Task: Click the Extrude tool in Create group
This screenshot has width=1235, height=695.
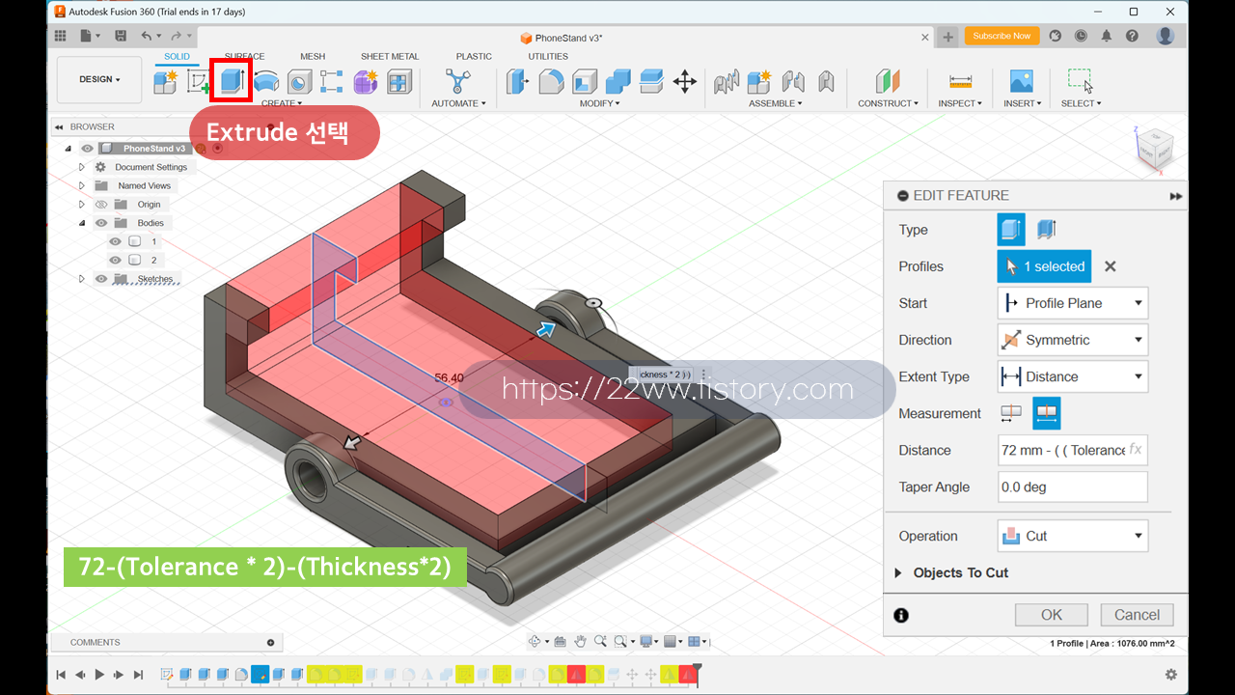Action: [x=231, y=81]
